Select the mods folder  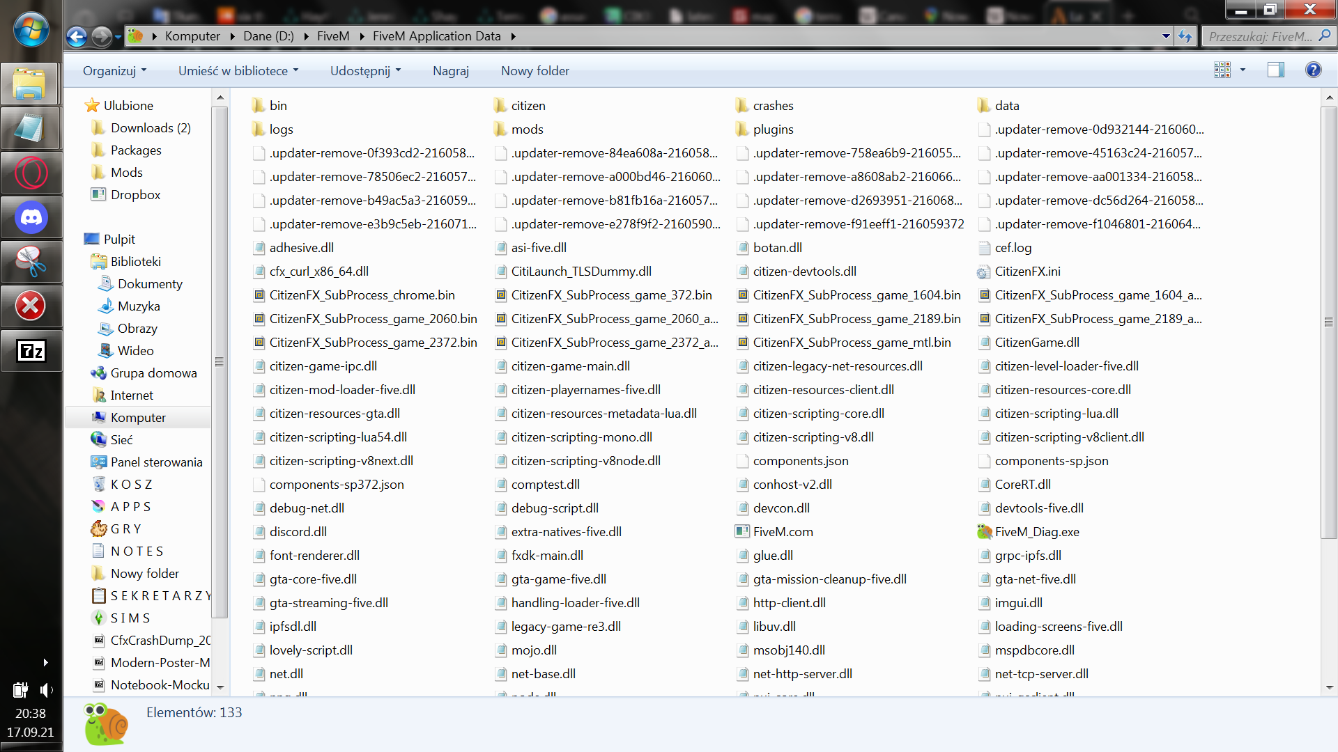[x=519, y=130]
